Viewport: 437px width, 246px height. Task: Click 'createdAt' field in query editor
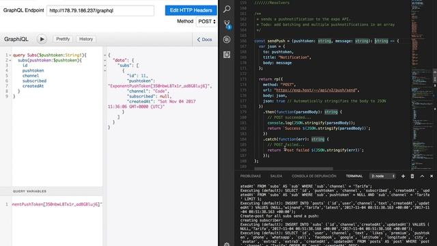[33, 86]
